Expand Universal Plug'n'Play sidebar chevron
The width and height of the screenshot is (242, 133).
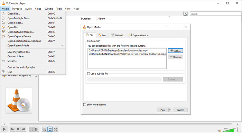(36, 77)
